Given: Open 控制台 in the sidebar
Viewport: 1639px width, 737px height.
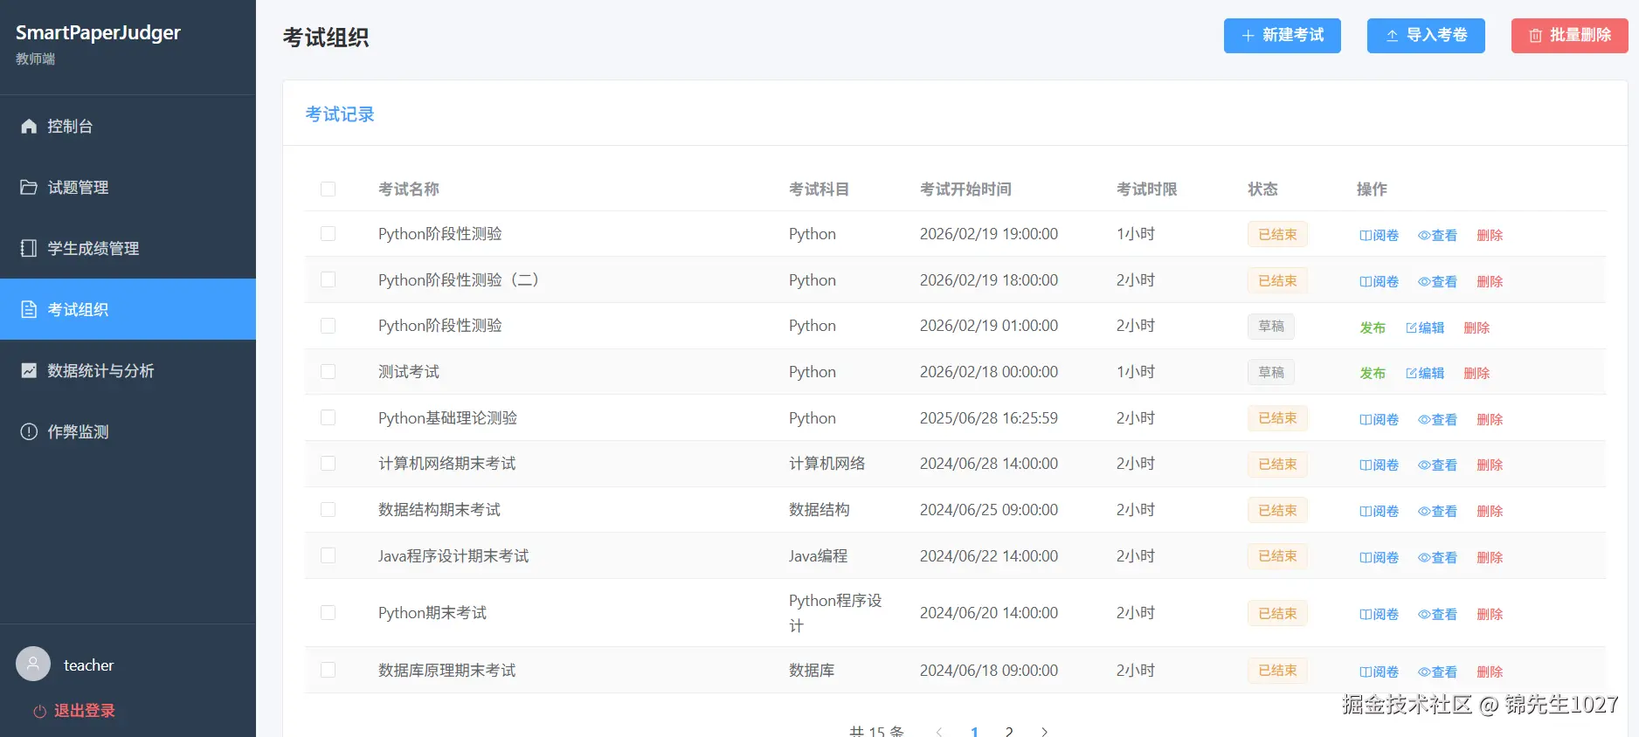Looking at the screenshot, I should pos(128,126).
